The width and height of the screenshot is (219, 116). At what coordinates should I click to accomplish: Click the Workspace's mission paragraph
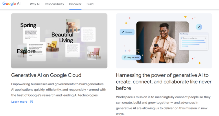click(x=163, y=105)
